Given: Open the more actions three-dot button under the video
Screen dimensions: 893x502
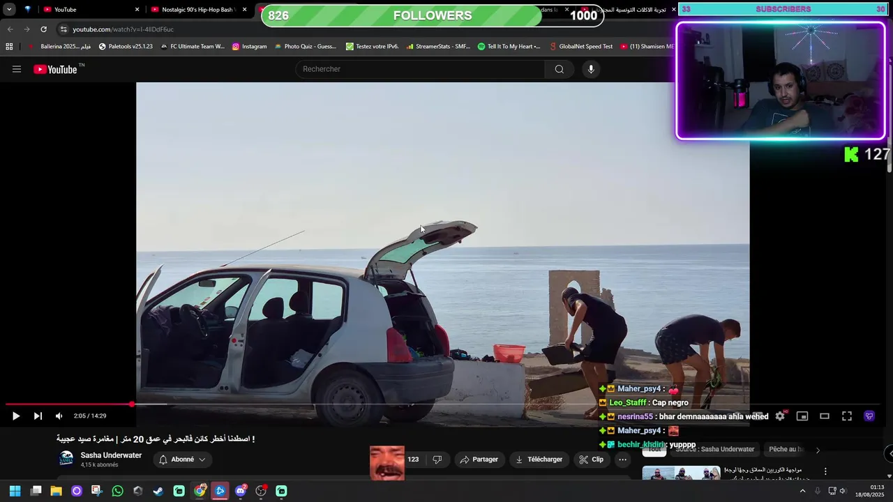Looking at the screenshot, I should point(622,459).
